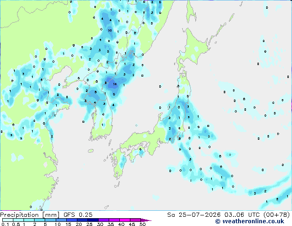Click the 'GFS 0.25' model label

point(78,215)
